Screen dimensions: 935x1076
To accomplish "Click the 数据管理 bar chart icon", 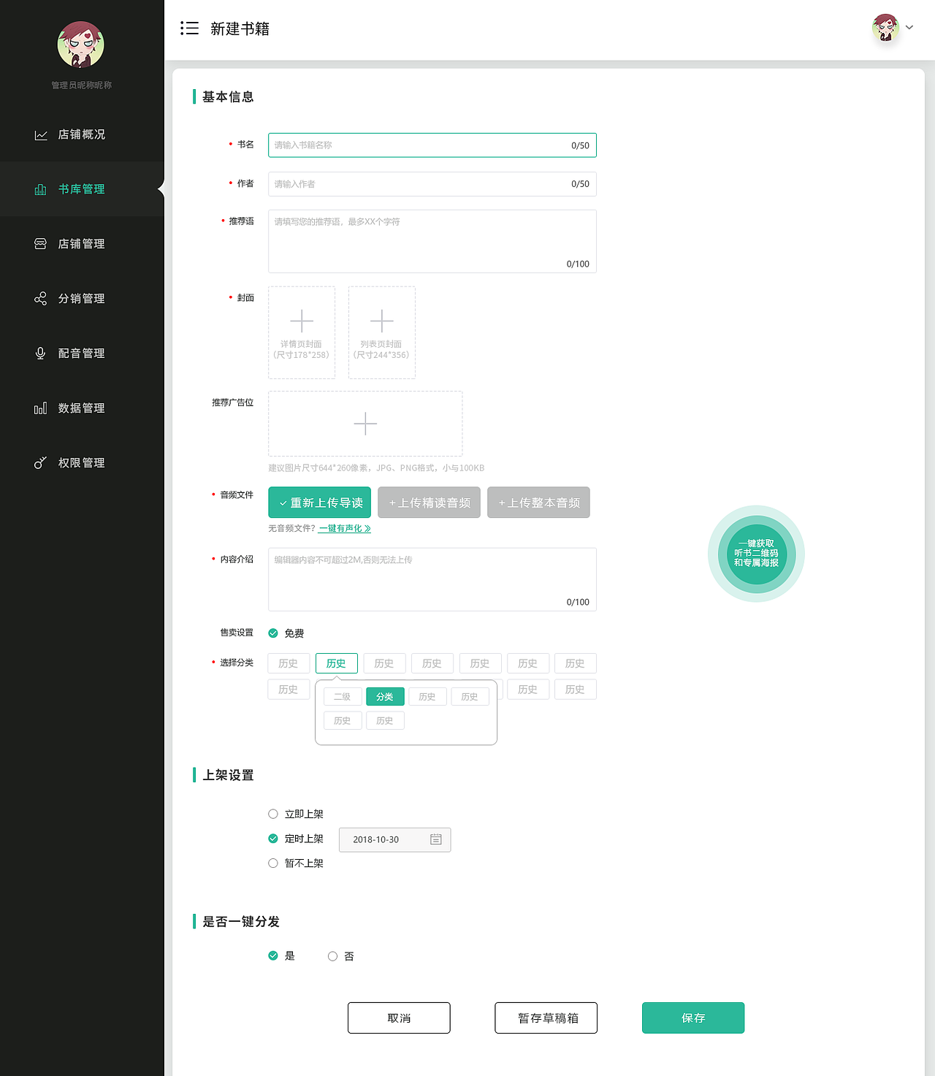I will 41,408.
